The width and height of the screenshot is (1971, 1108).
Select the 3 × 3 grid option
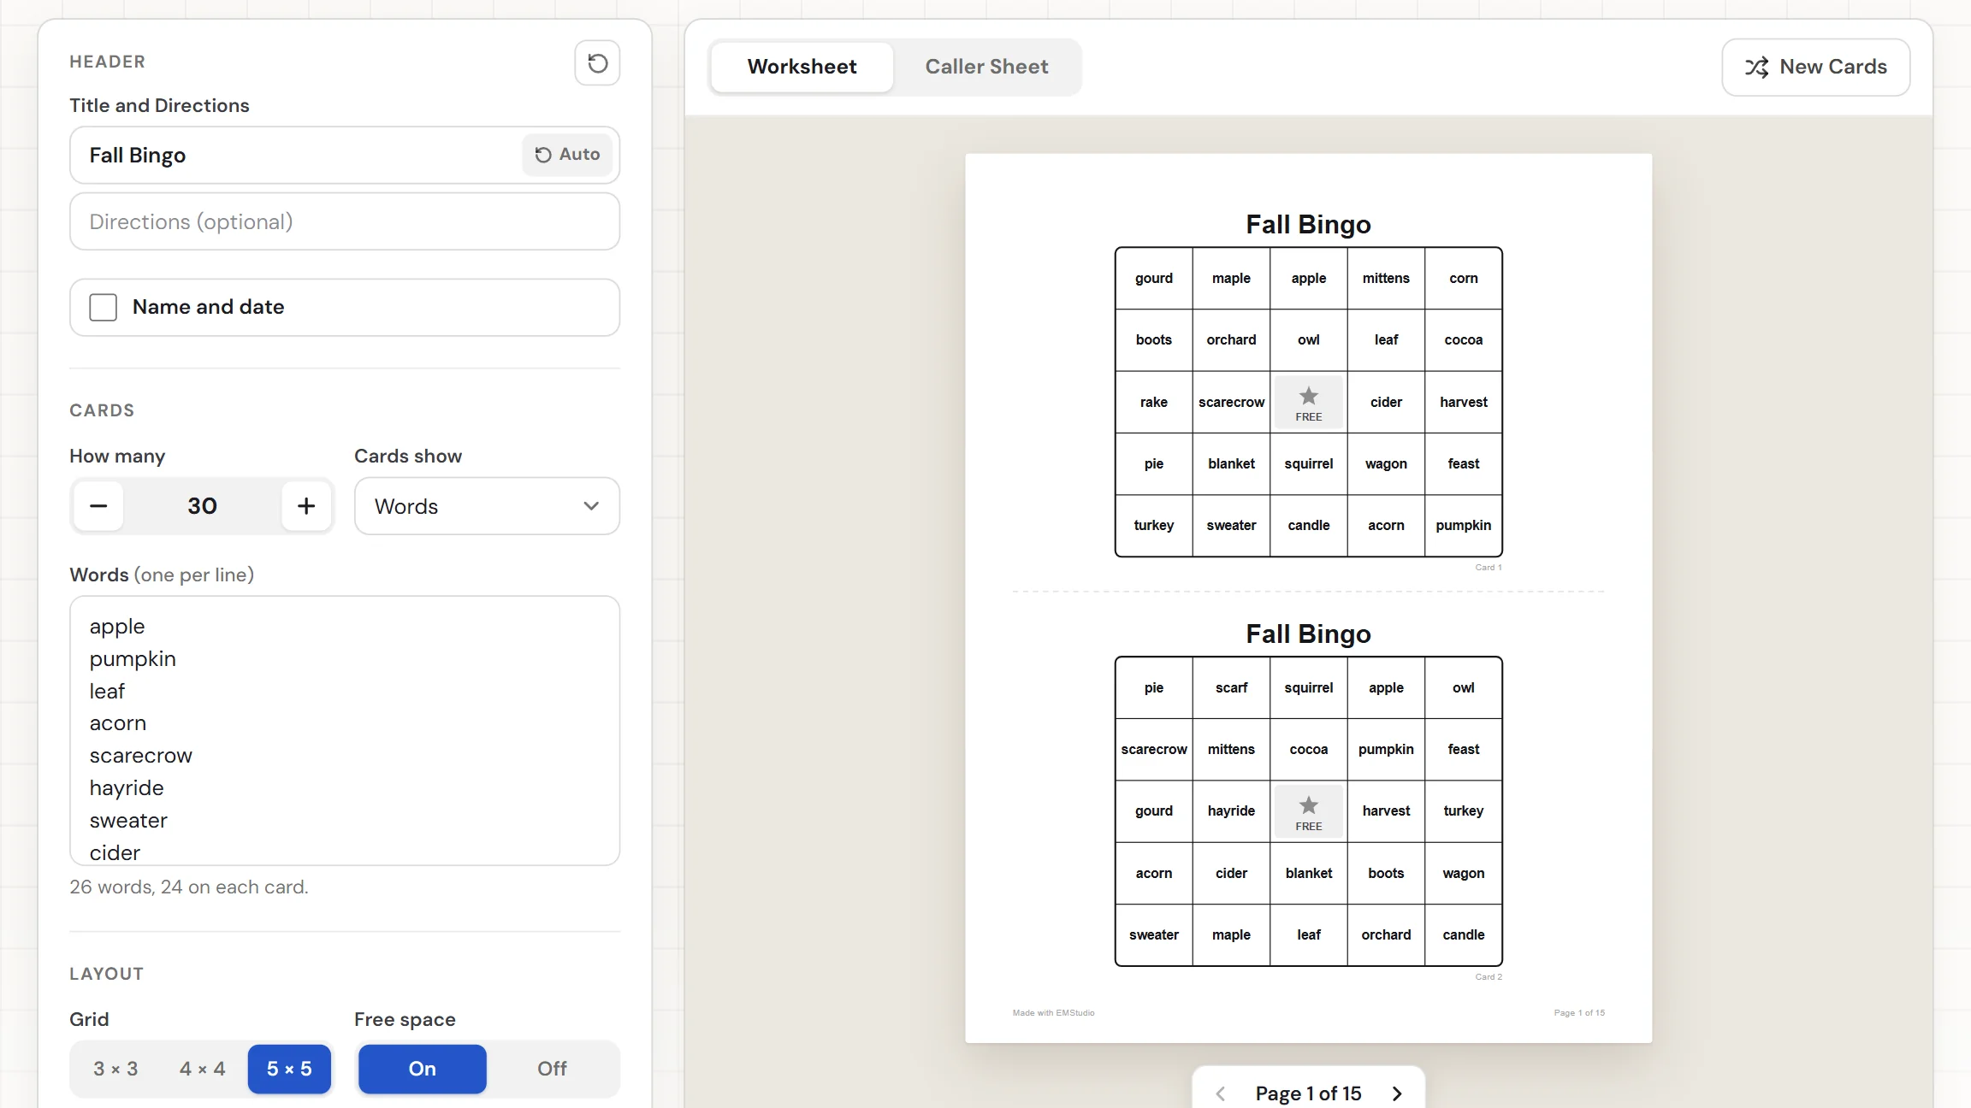click(x=115, y=1069)
